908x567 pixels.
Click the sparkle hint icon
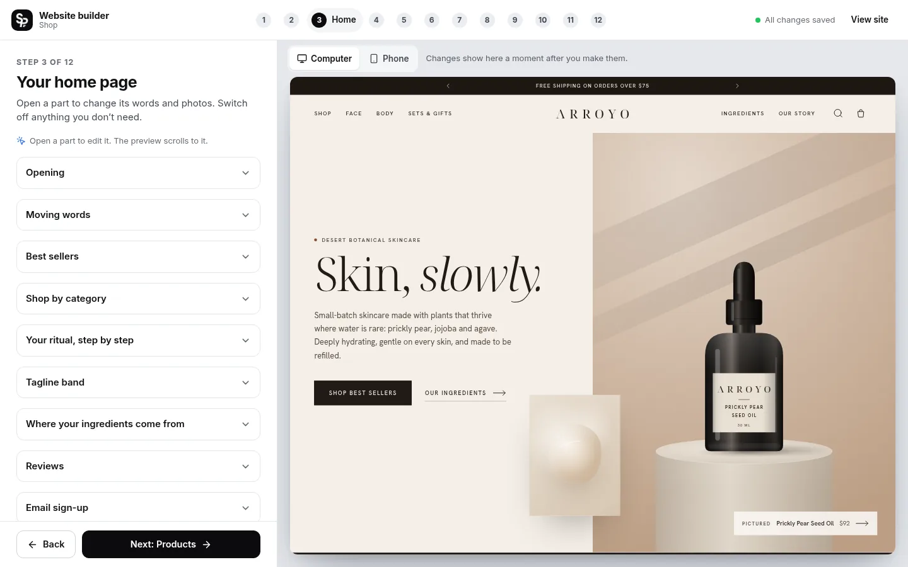pyautogui.click(x=21, y=140)
